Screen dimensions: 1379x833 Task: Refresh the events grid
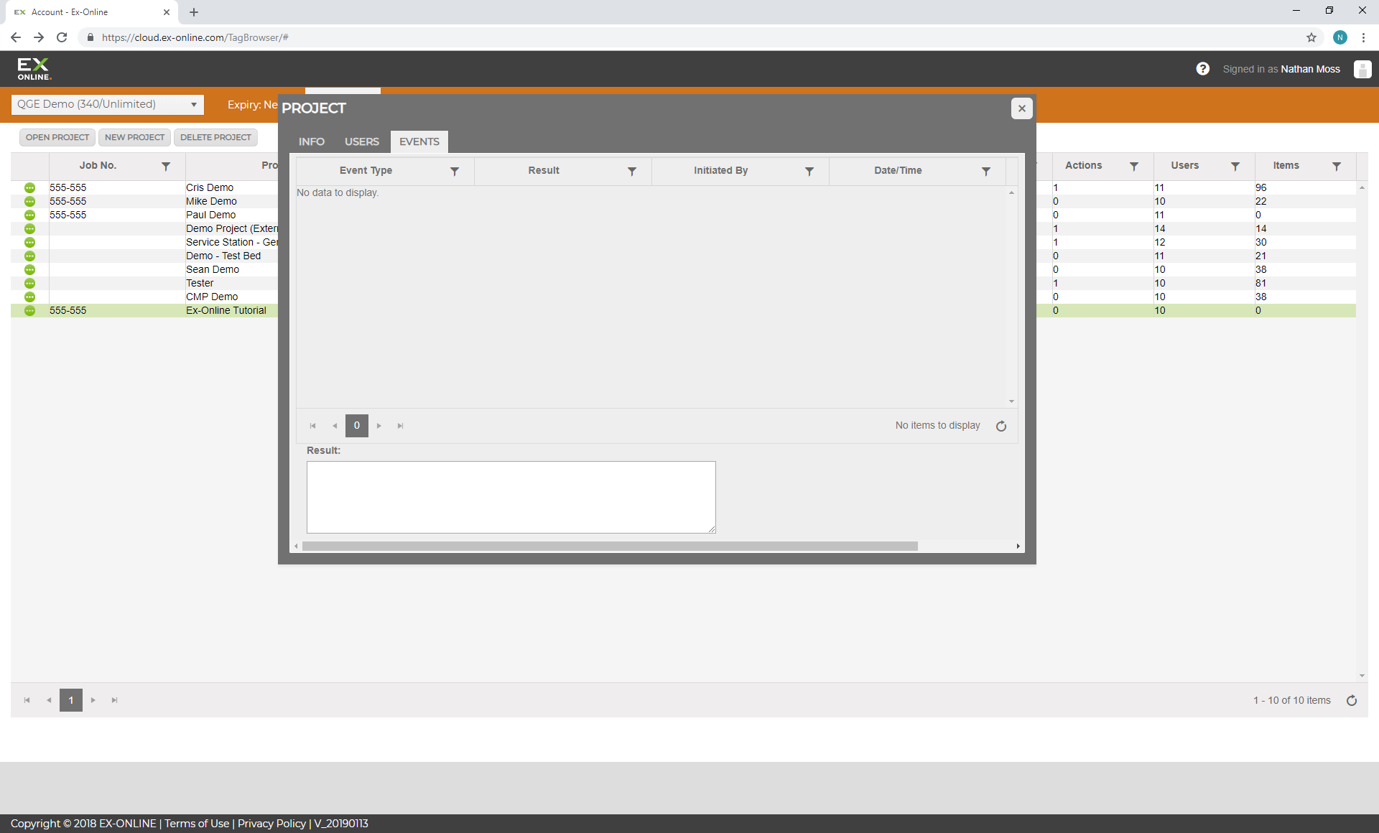1000,426
